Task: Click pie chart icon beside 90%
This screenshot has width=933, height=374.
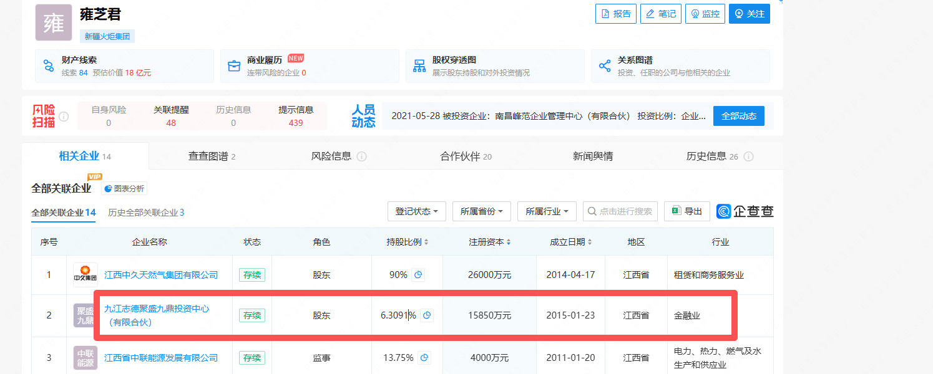Action: (x=419, y=275)
